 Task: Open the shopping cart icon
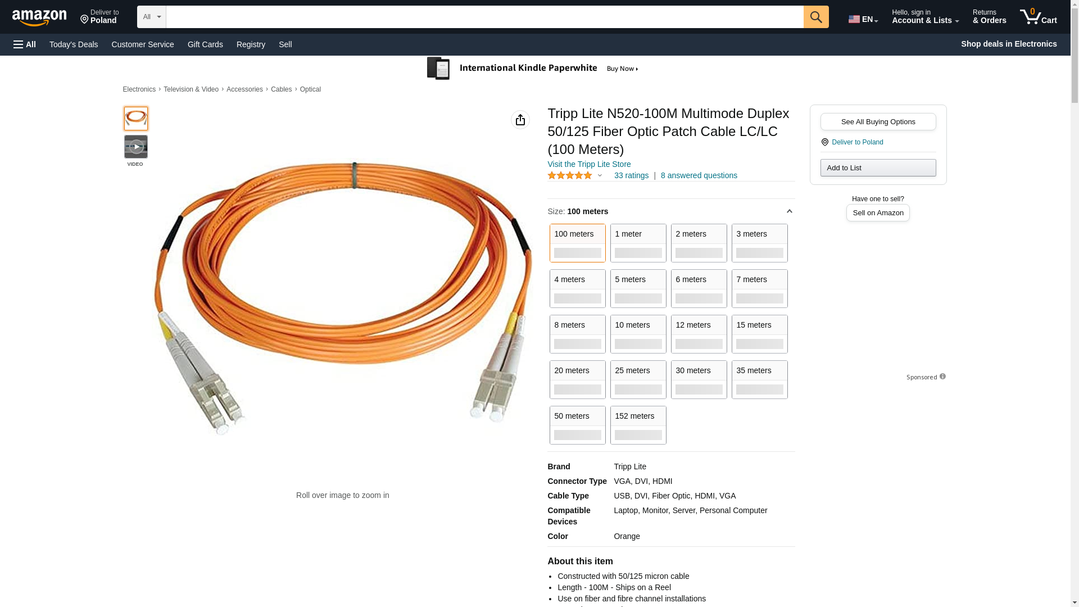[x=1038, y=17]
